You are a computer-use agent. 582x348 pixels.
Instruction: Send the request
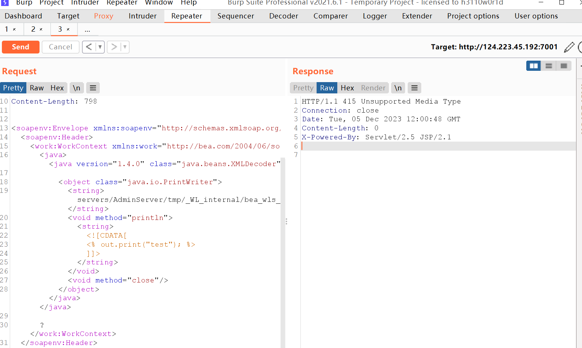pos(21,47)
